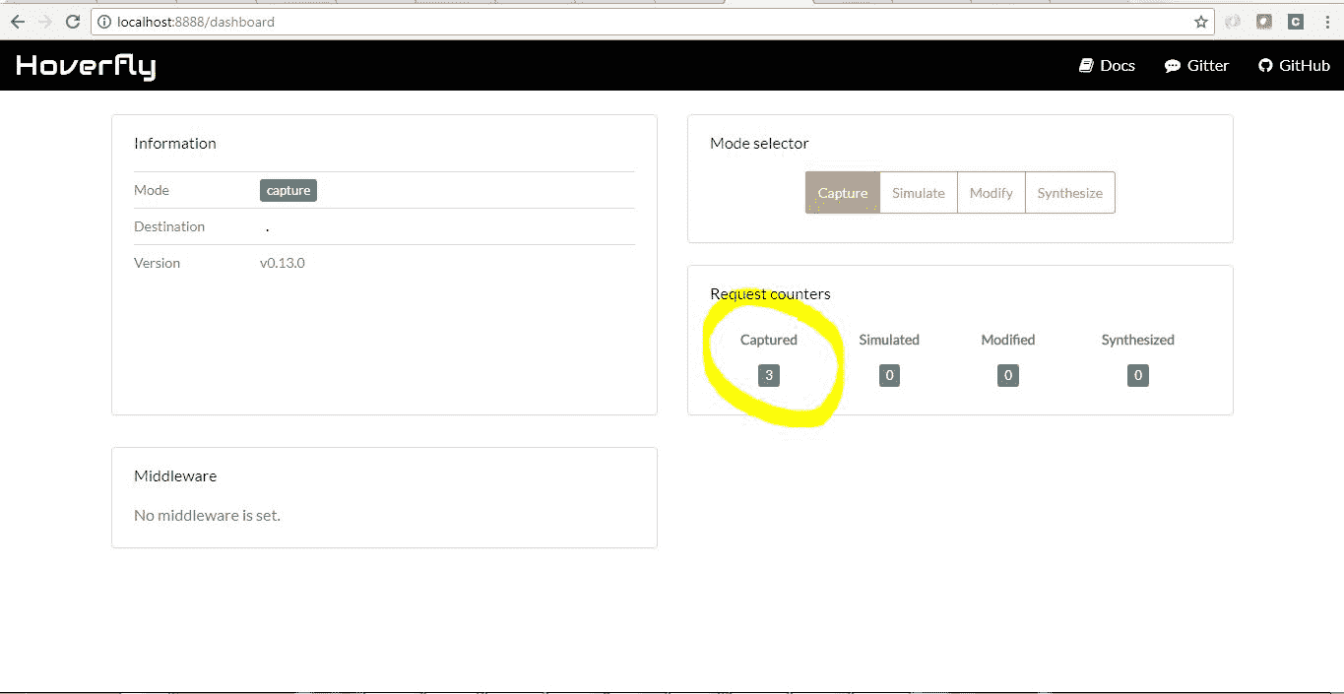Click the capture mode badge in Information
Image resolution: width=1344 pixels, height=694 pixels.
click(288, 191)
